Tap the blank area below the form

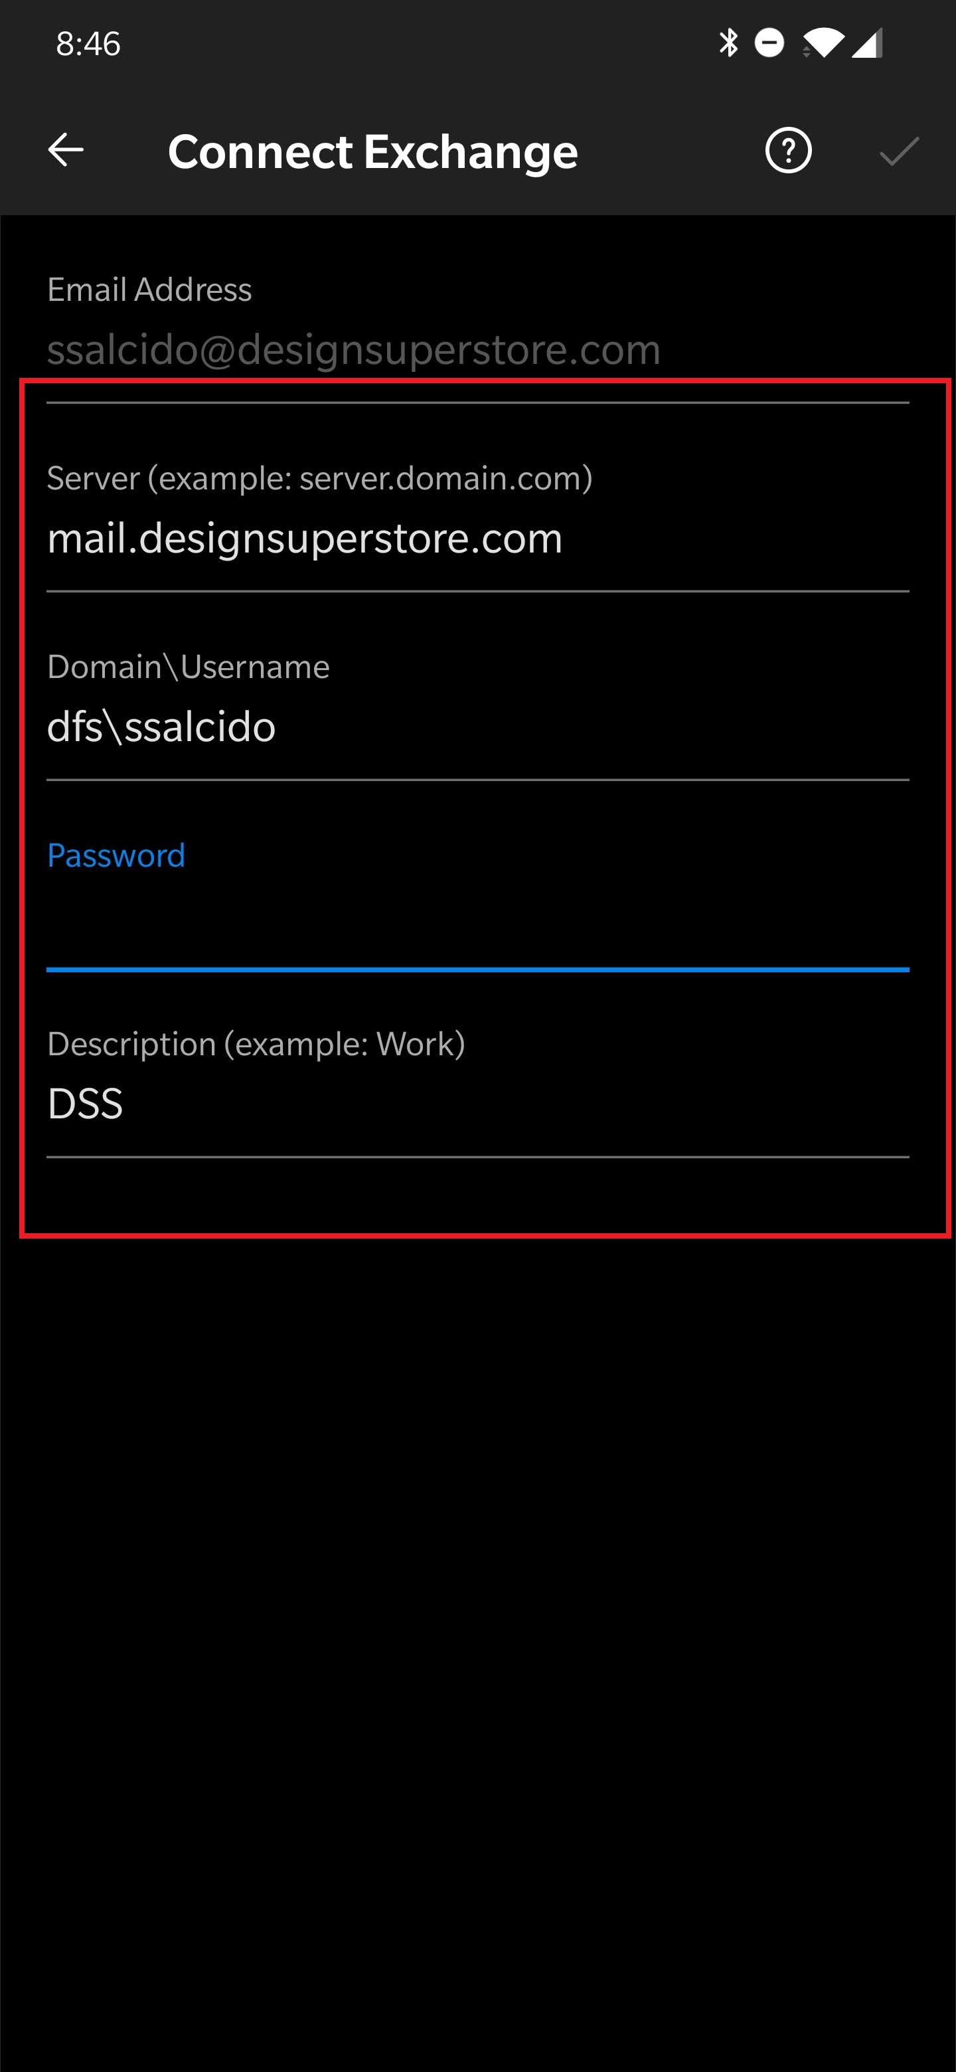477,1608
